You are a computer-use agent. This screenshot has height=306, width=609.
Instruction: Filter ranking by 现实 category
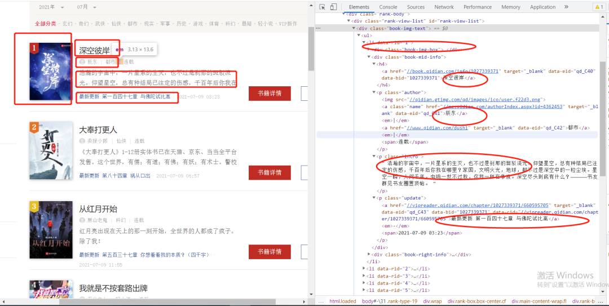tap(149, 24)
